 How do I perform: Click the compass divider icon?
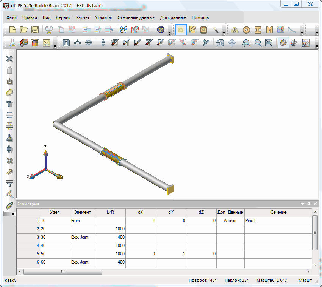(78, 43)
